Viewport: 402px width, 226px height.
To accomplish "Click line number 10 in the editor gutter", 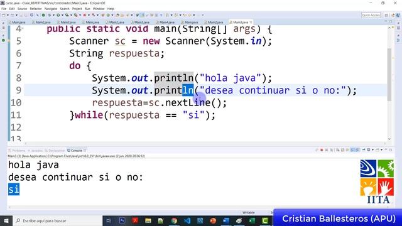I will point(16,103).
